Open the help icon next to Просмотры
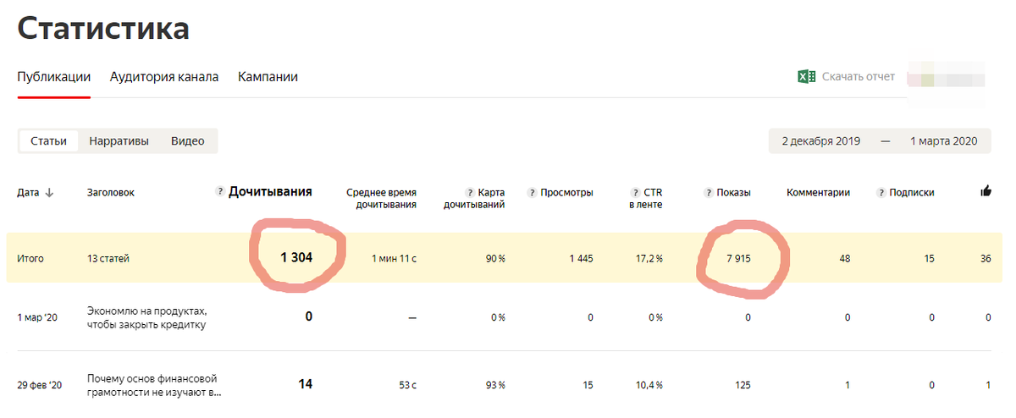The image size is (1016, 418). point(532,192)
